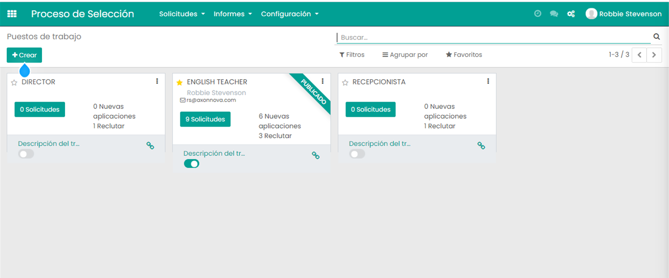Viewport: 669px width, 278px height.
Task: Open the 9 Solicitudes button
Action: [x=205, y=119]
